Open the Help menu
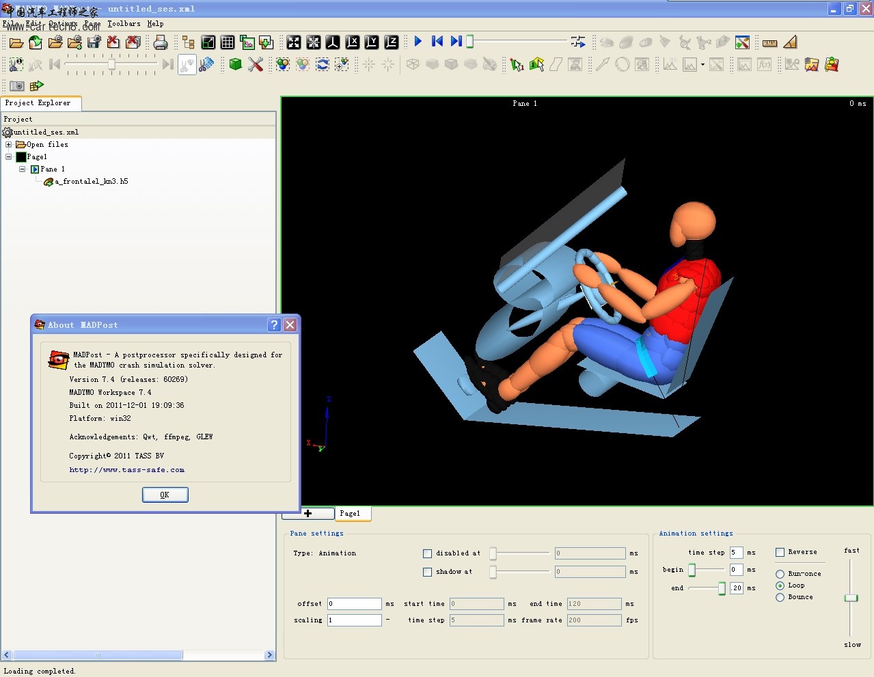 155,23
